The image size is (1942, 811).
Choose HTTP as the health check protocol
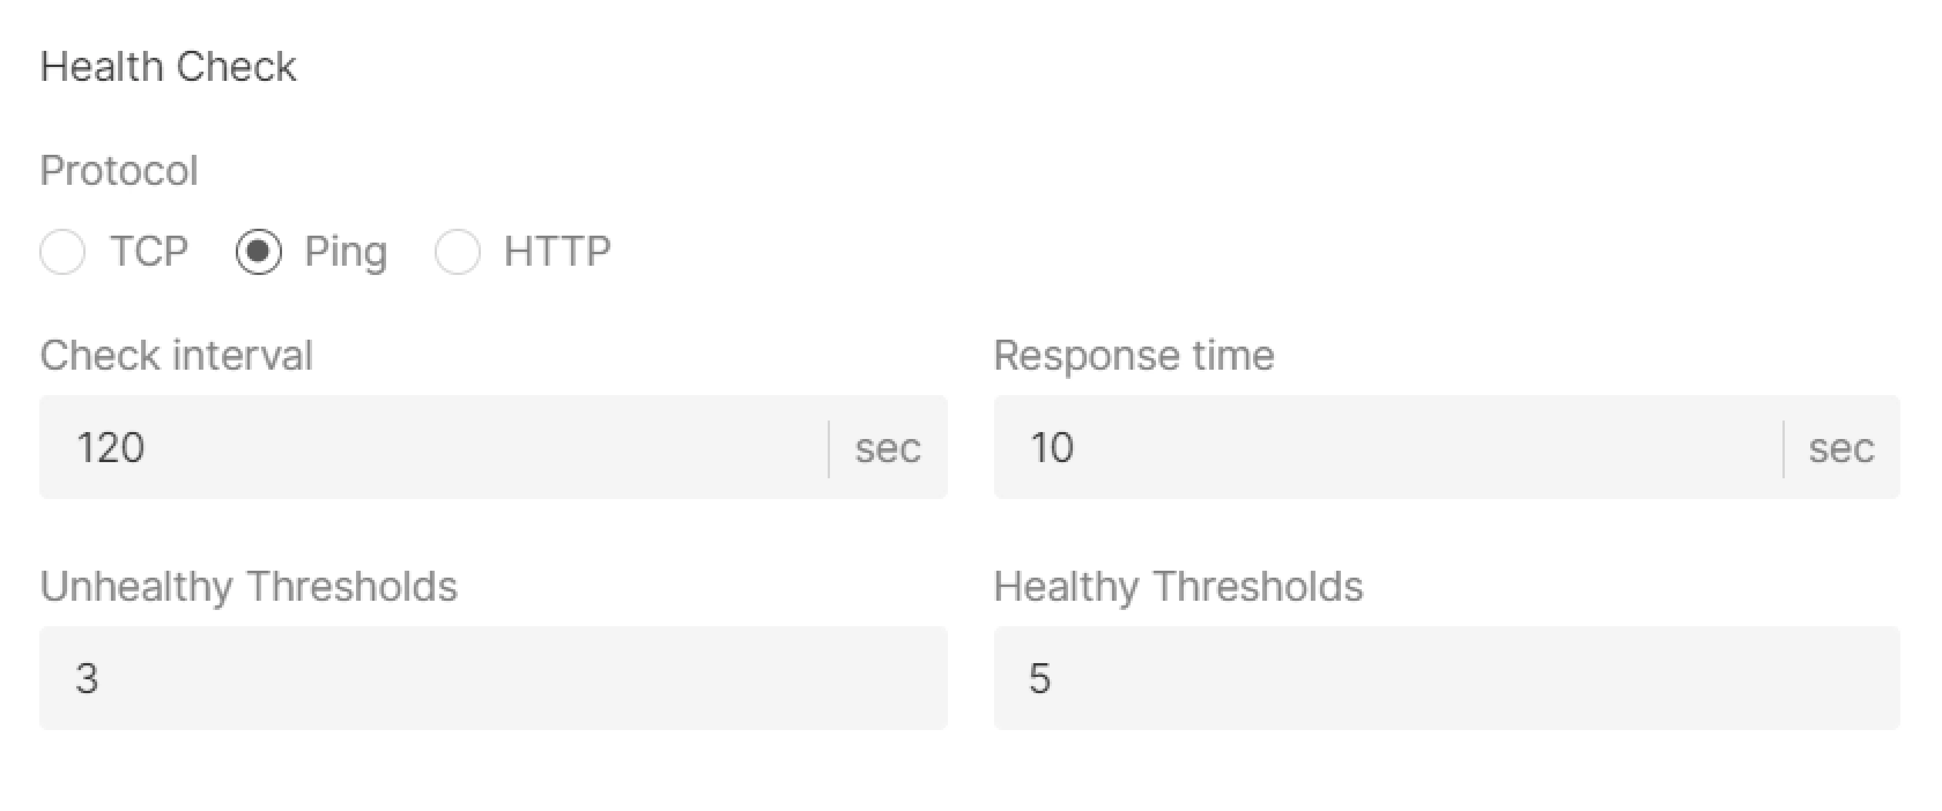tap(458, 252)
